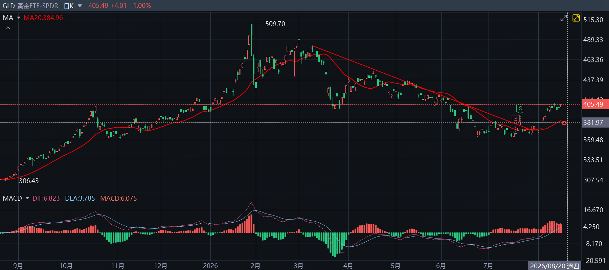Viewport: 609px width, 270px height.
Task: Click the 489.33 price axis label
Action: coord(593,40)
